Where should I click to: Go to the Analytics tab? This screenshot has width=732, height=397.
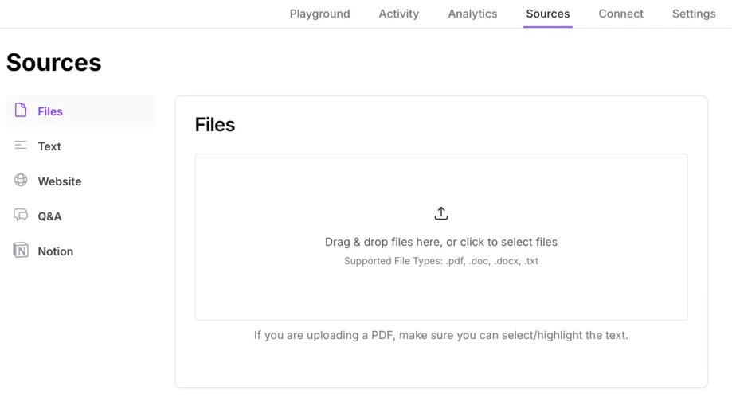[472, 14]
